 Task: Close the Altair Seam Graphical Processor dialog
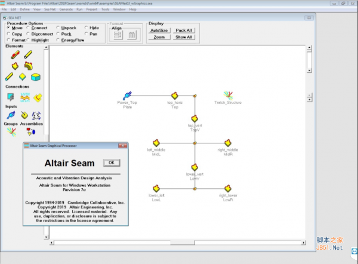(122, 146)
